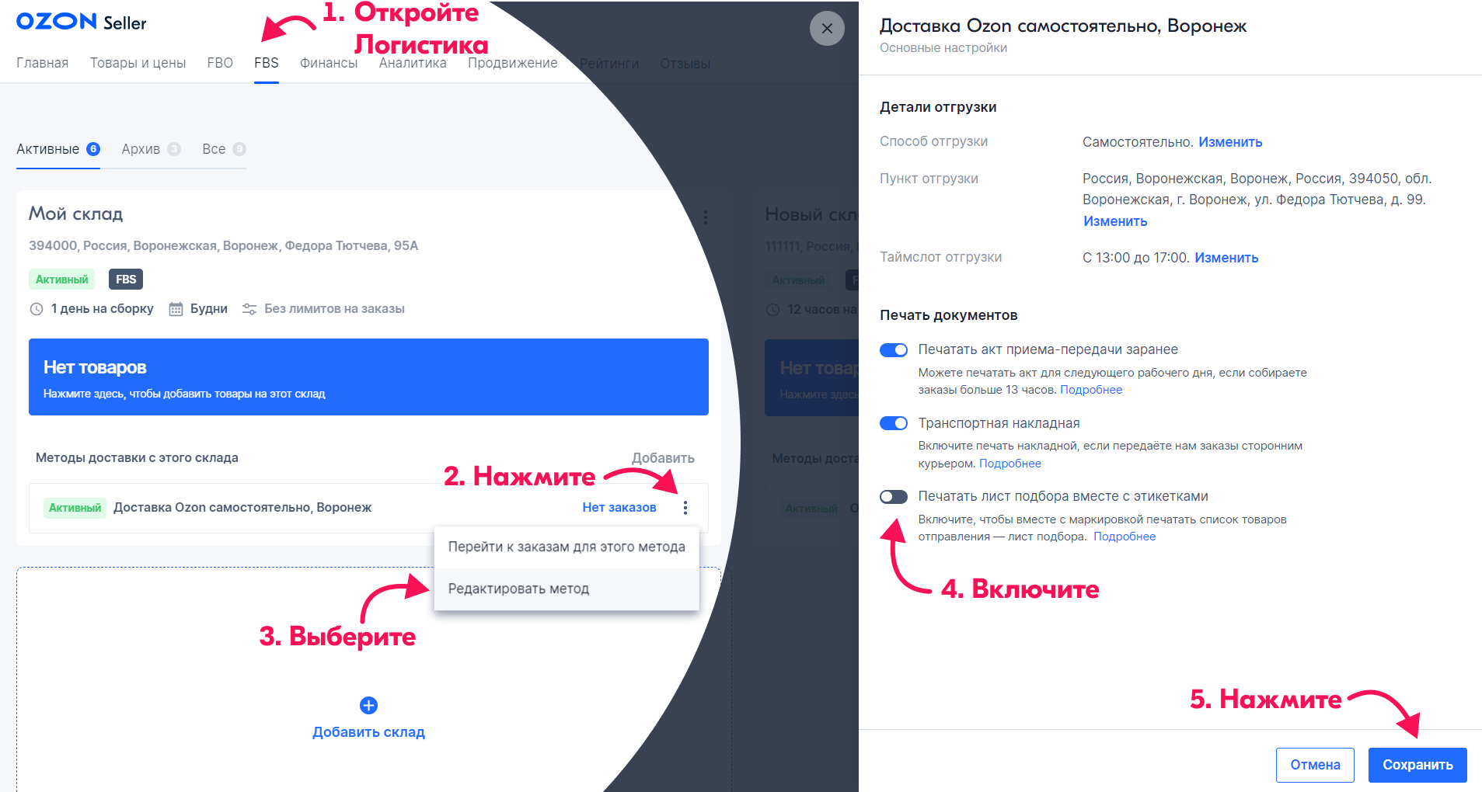
Task: Disable printing acceptance act in advance
Action: coord(893,350)
